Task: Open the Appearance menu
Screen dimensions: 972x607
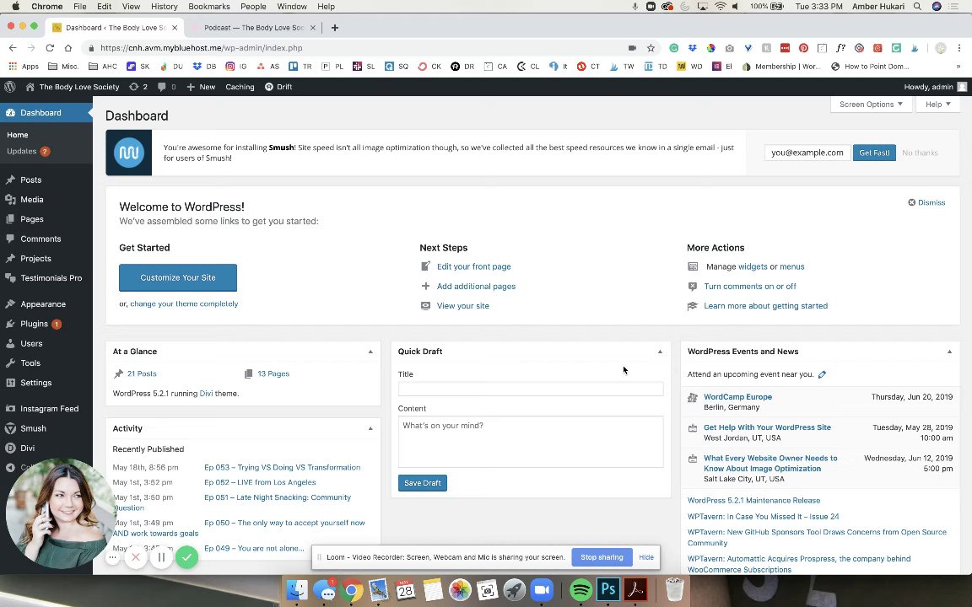Action: coord(43,304)
